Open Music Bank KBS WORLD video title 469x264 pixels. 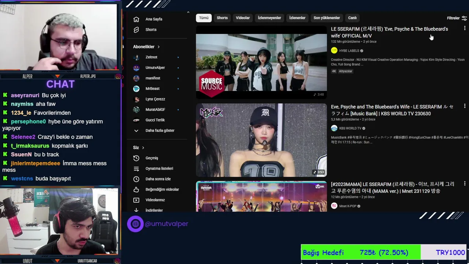392,110
